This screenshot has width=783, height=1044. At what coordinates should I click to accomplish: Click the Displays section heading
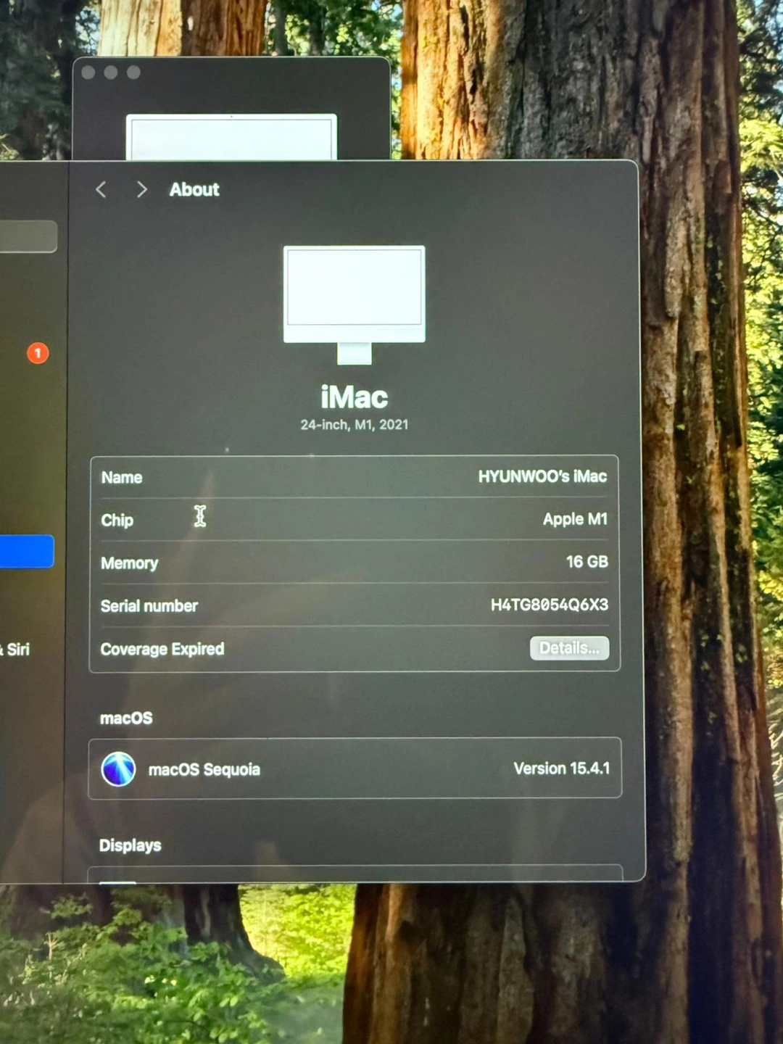tap(130, 845)
